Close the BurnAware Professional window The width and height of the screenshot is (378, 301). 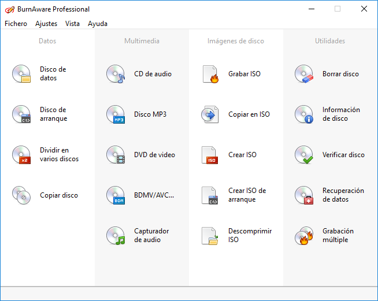(364, 9)
